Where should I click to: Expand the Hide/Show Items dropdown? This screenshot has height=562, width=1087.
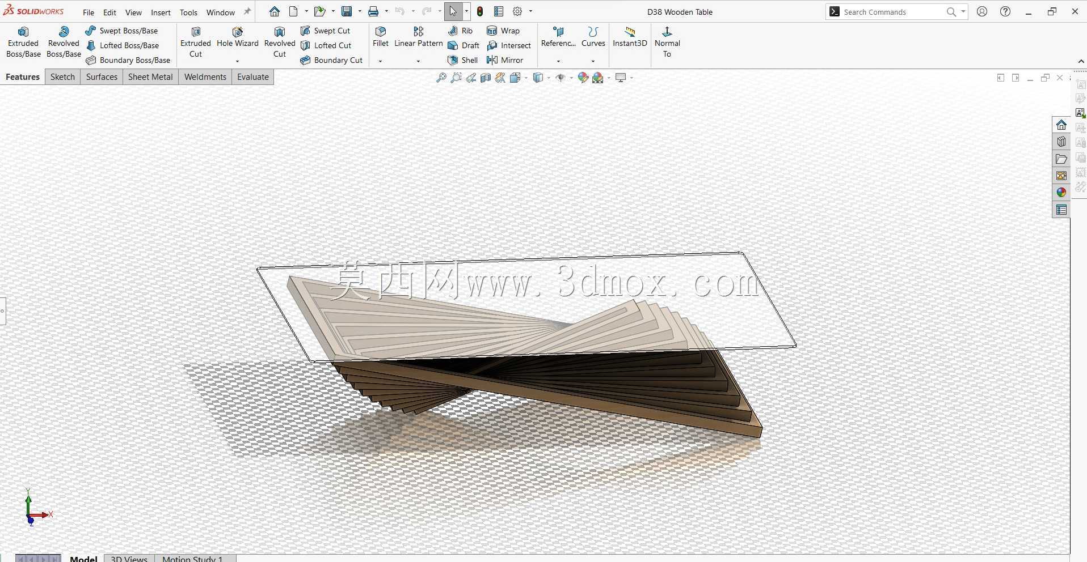[571, 78]
